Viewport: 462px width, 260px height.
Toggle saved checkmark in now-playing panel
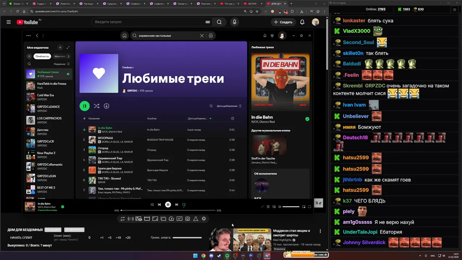[x=307, y=119]
